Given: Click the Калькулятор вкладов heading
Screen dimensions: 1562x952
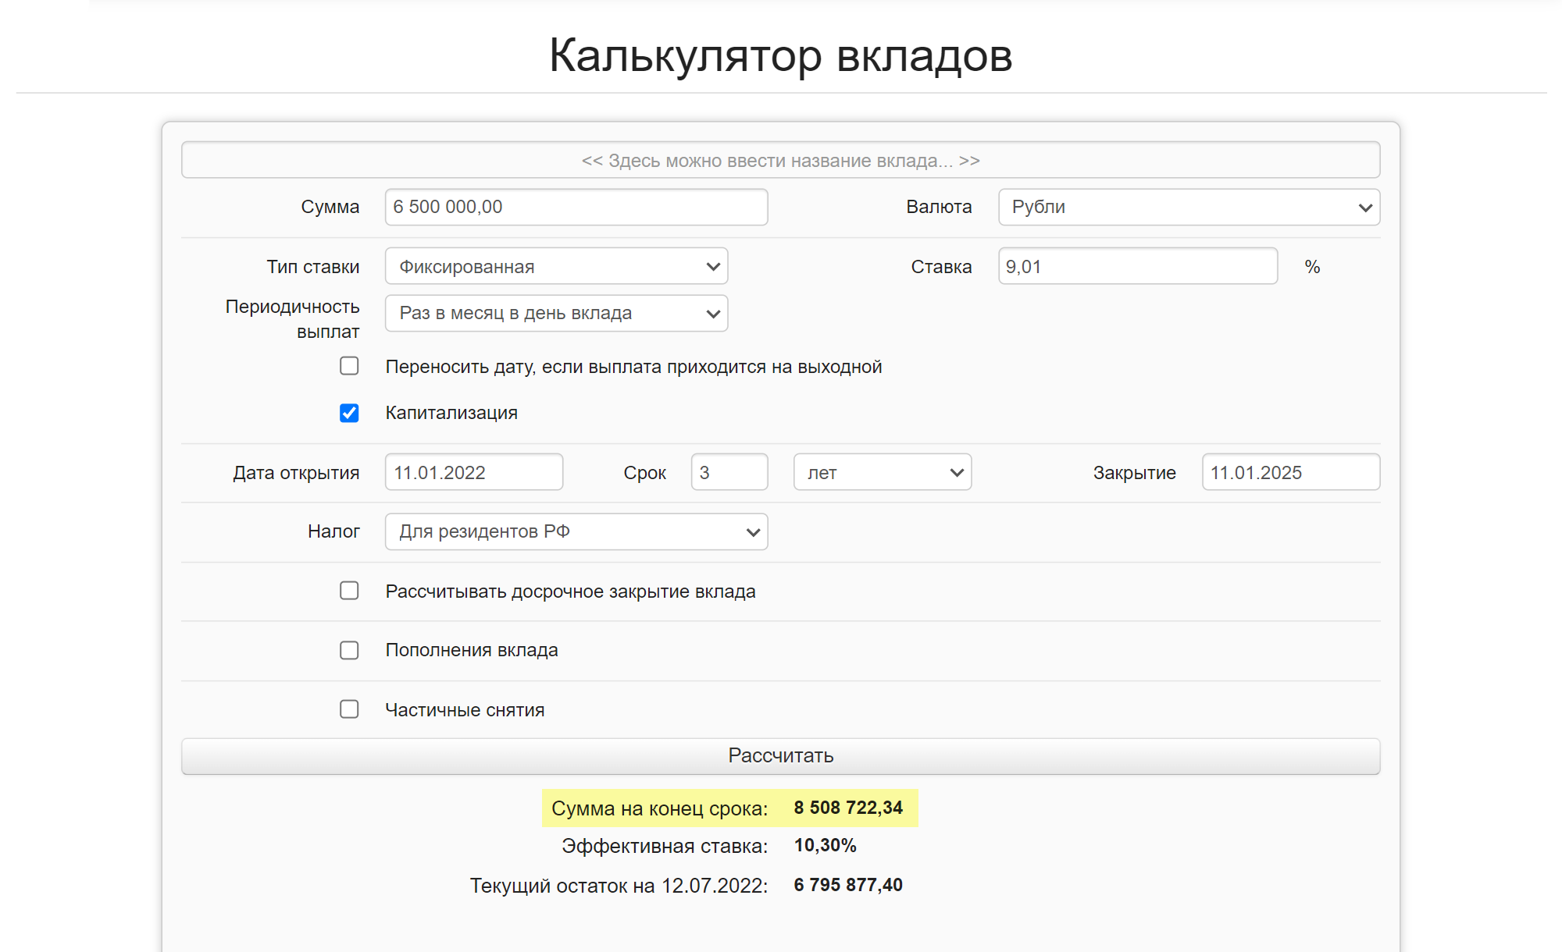Looking at the screenshot, I should [780, 55].
